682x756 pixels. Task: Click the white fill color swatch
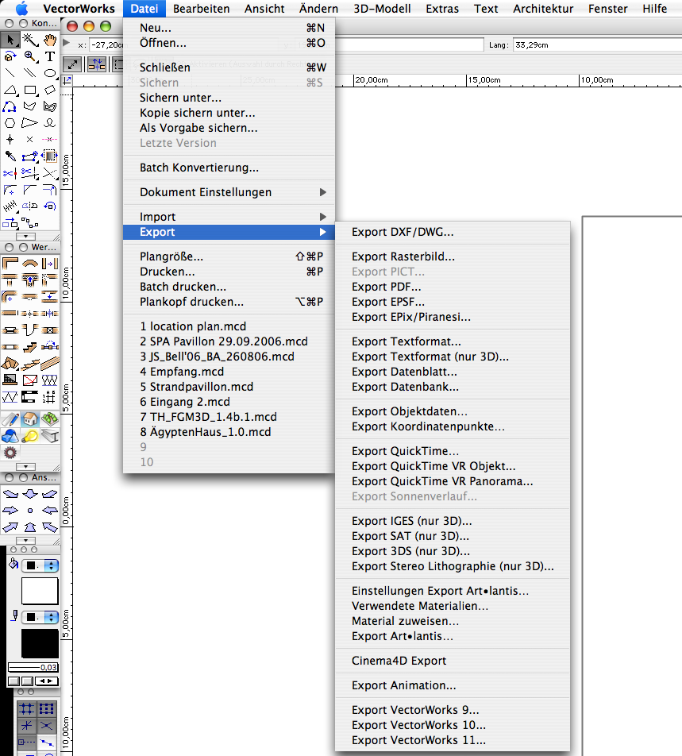coord(40,591)
